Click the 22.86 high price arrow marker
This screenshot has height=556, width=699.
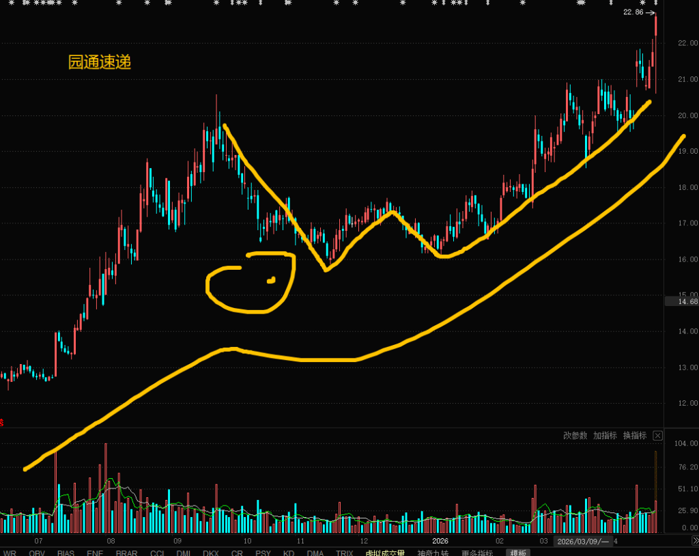pyautogui.click(x=639, y=12)
